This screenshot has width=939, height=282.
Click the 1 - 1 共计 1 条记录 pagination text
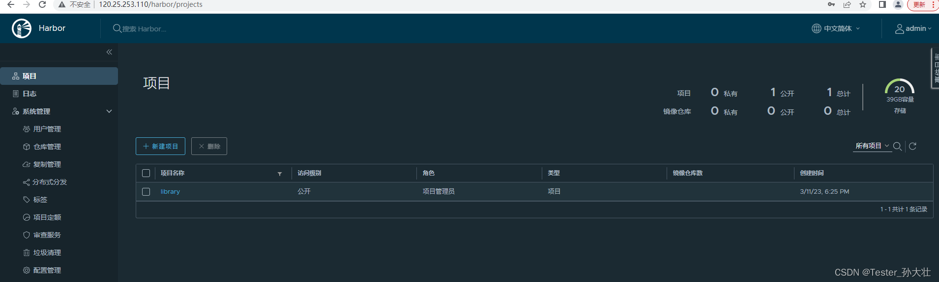[904, 209]
